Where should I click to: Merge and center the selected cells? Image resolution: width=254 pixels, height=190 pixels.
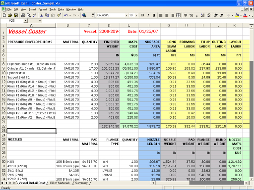(178, 15)
